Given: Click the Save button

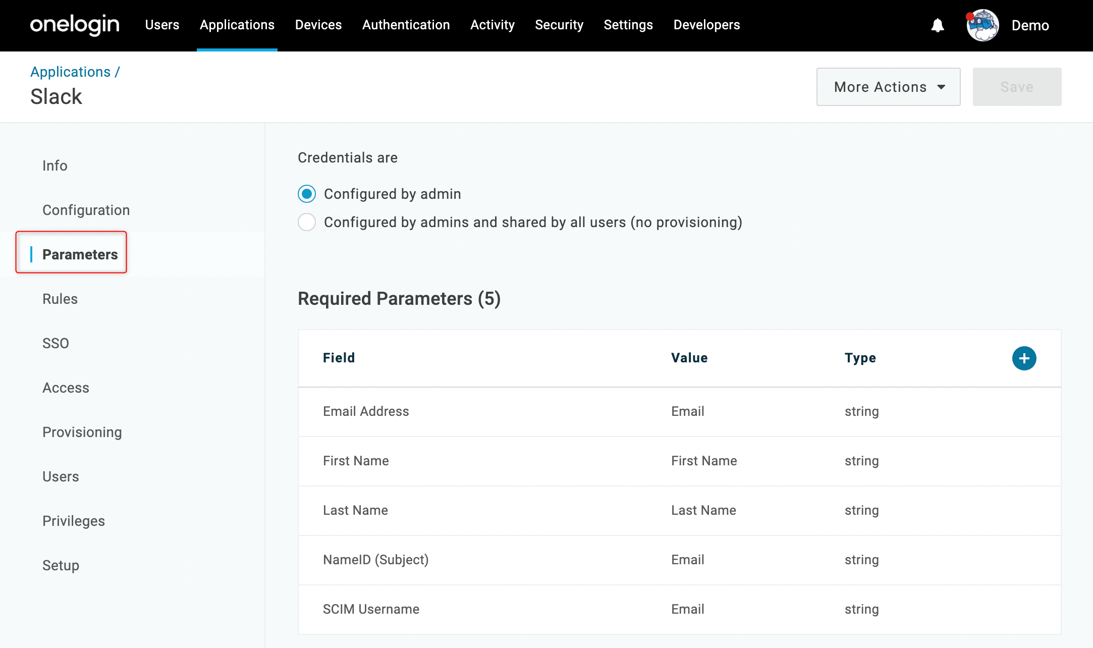Looking at the screenshot, I should tap(1017, 87).
